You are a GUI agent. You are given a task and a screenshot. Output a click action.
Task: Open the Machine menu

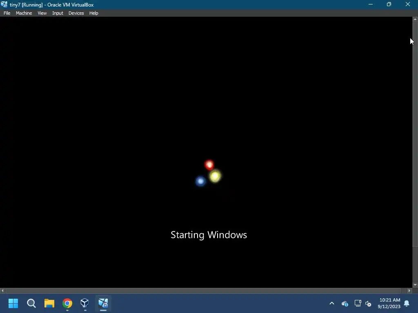pyautogui.click(x=24, y=13)
